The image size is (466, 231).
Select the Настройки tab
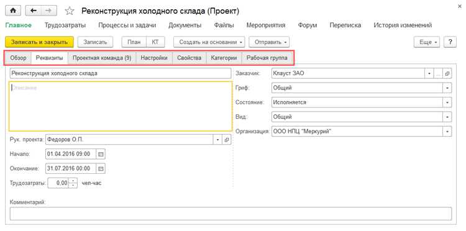(x=154, y=58)
